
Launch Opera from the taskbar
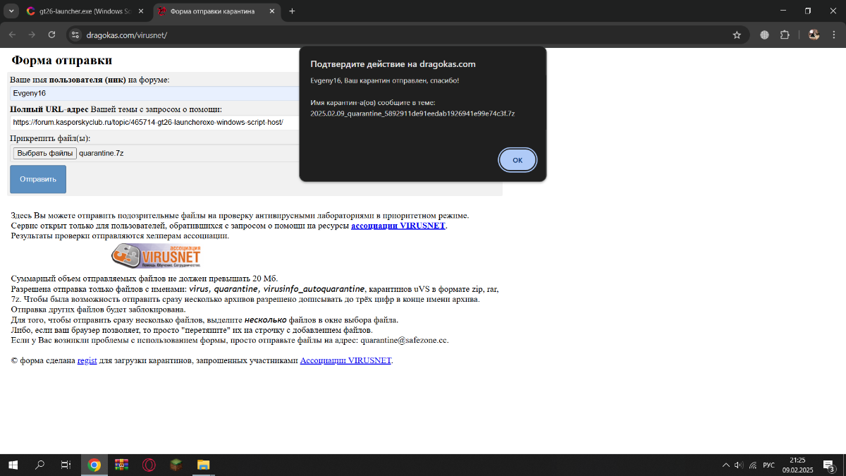pyautogui.click(x=149, y=465)
